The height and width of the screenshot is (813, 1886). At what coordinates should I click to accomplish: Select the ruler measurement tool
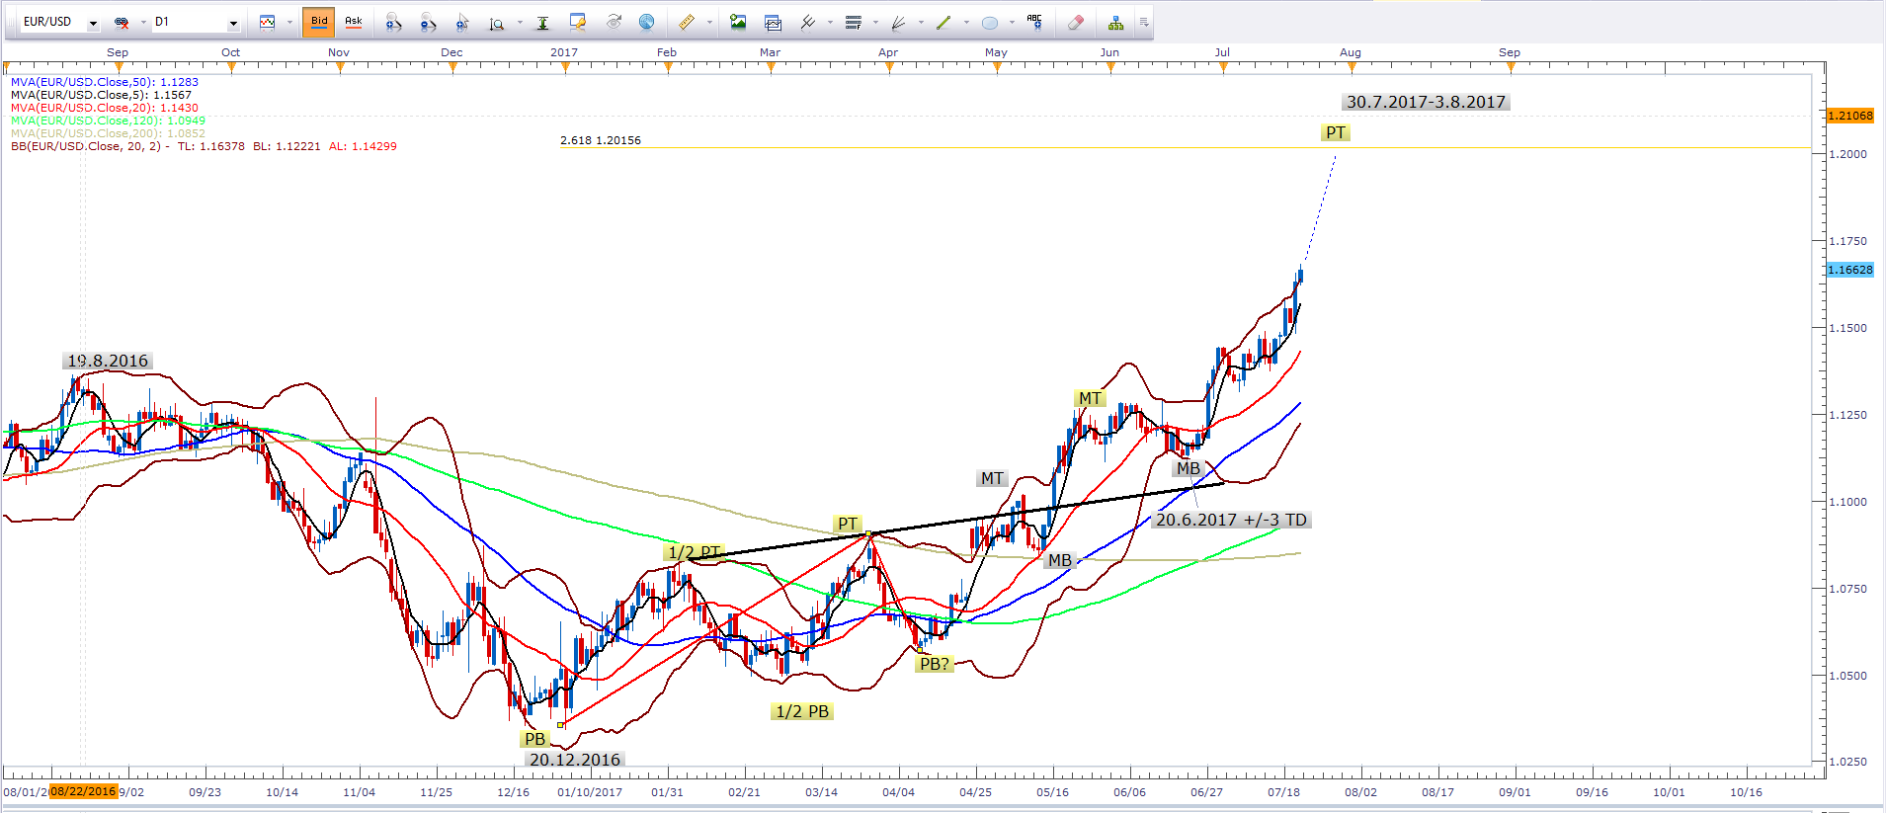pyautogui.click(x=686, y=22)
